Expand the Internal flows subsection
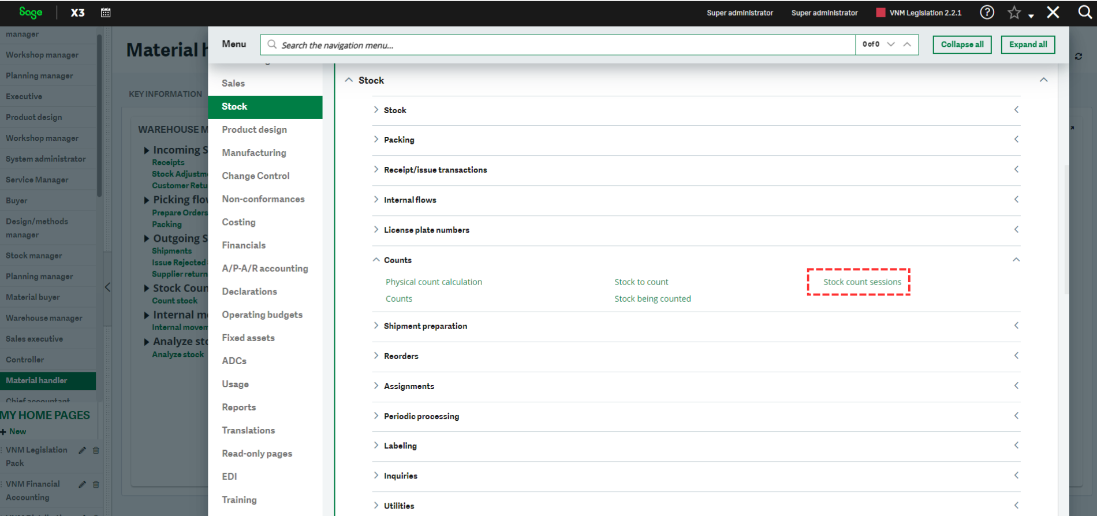The height and width of the screenshot is (516, 1097). [x=376, y=199]
